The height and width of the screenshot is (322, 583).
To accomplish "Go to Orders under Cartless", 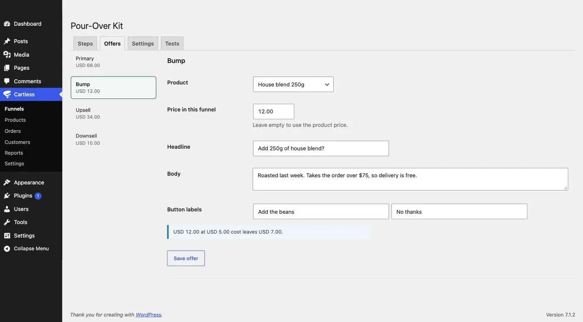I will 12,131.
